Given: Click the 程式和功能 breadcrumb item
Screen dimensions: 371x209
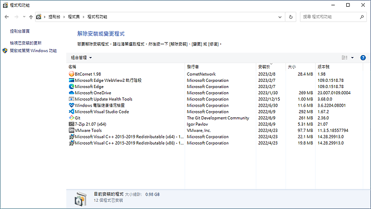Looking at the screenshot, I should coord(97,17).
